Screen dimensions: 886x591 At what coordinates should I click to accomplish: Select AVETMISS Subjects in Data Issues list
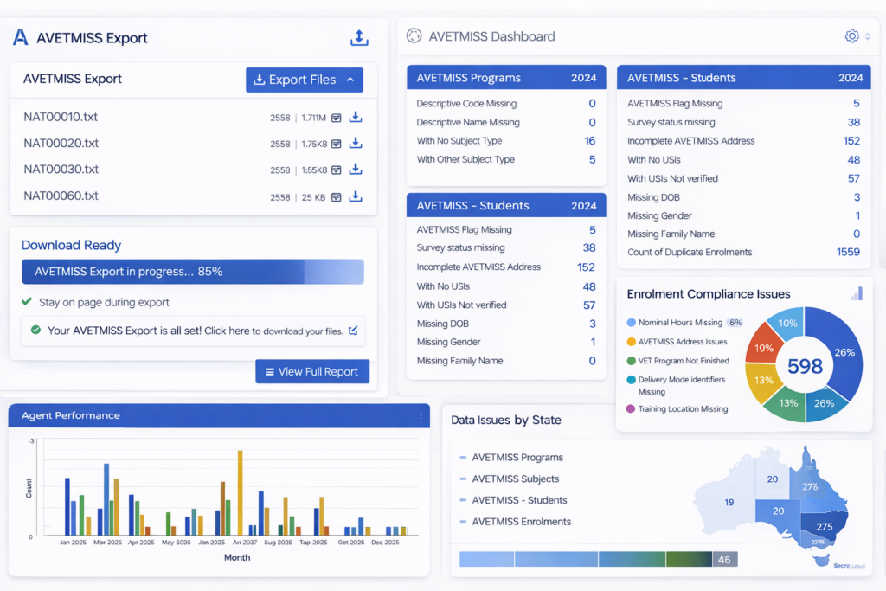515,479
